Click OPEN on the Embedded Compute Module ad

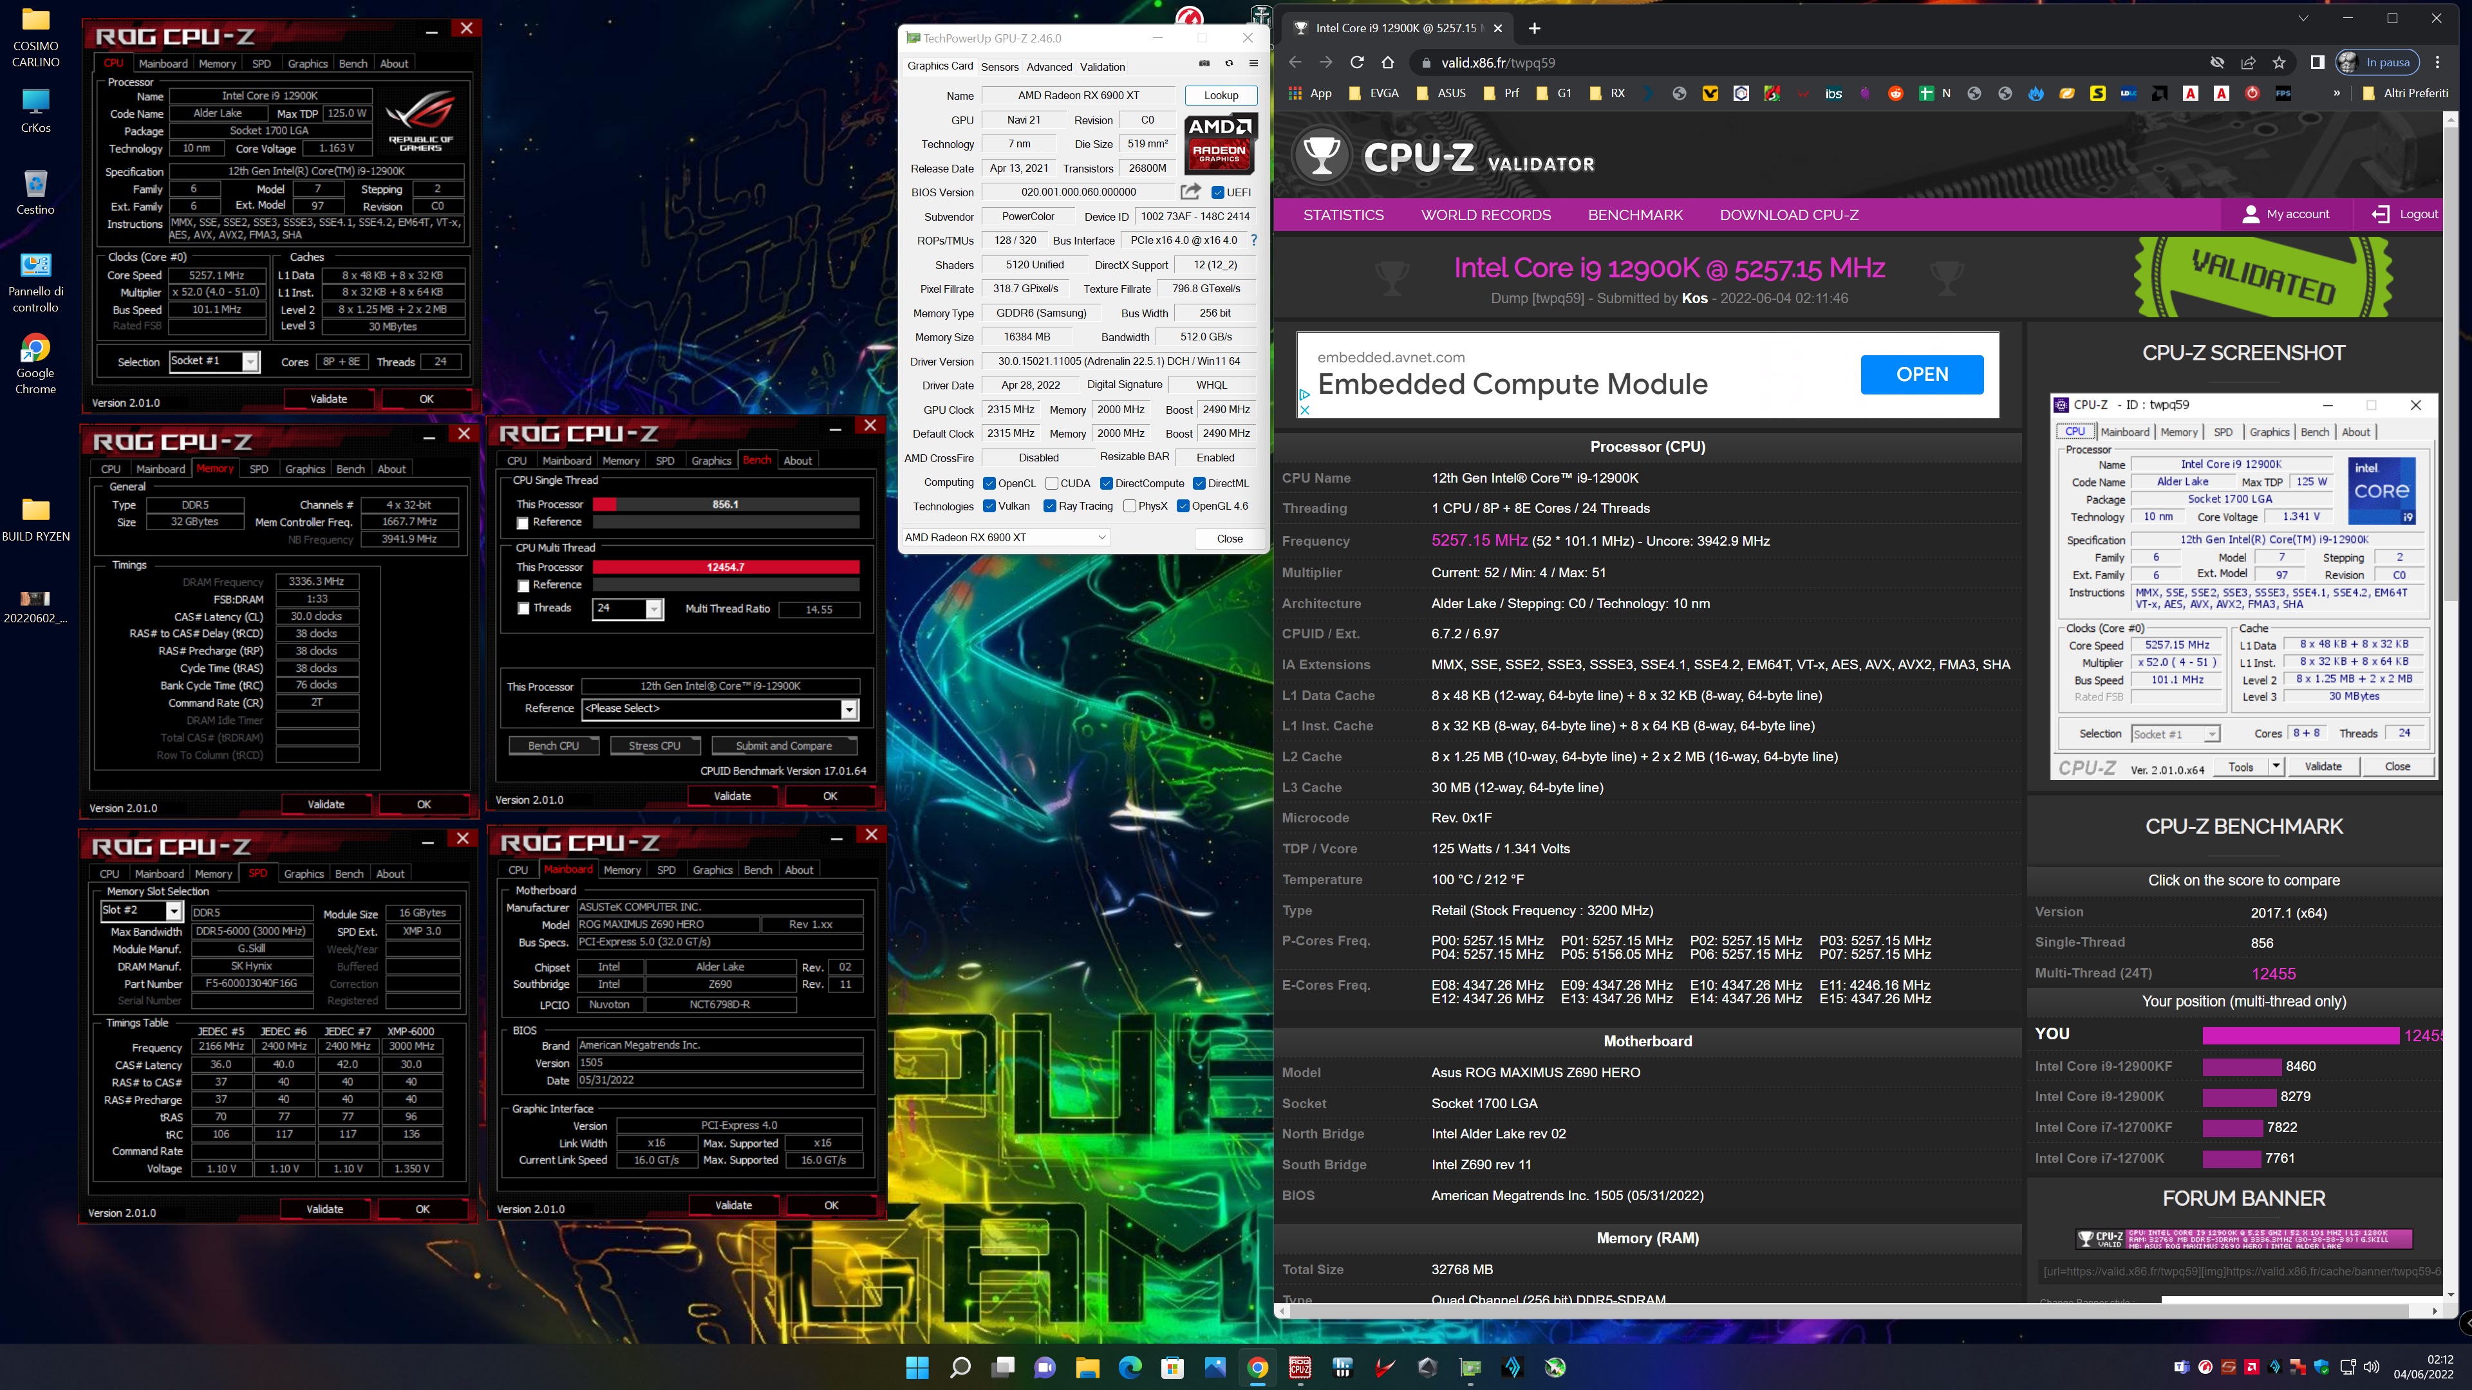click(x=1922, y=374)
